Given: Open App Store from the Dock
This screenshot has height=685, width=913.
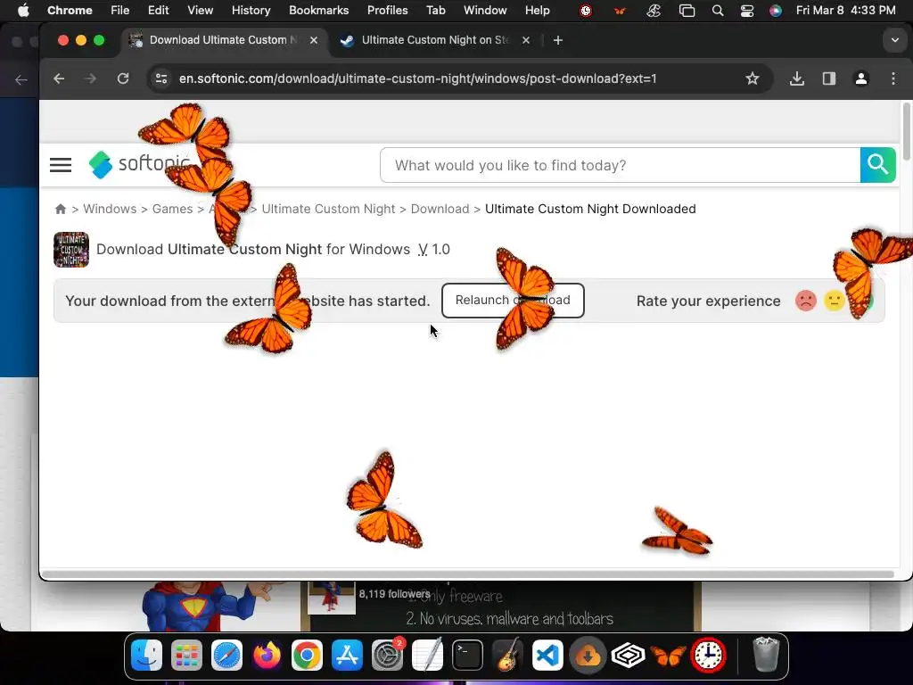Looking at the screenshot, I should (347, 656).
